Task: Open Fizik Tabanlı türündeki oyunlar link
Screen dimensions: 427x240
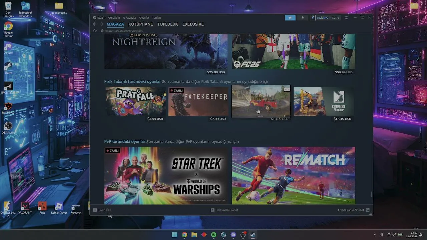Action: tap(133, 82)
